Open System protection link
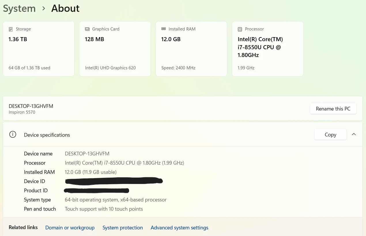Image resolution: width=366 pixels, height=236 pixels. click(123, 228)
